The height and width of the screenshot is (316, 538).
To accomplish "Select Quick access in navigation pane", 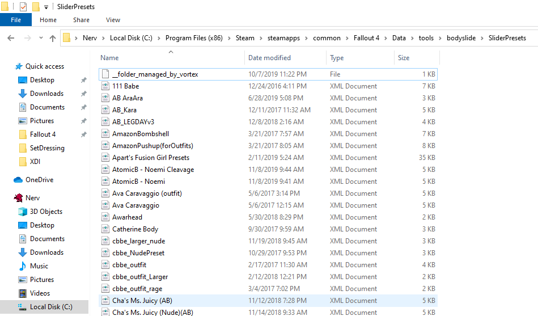I will pos(45,66).
